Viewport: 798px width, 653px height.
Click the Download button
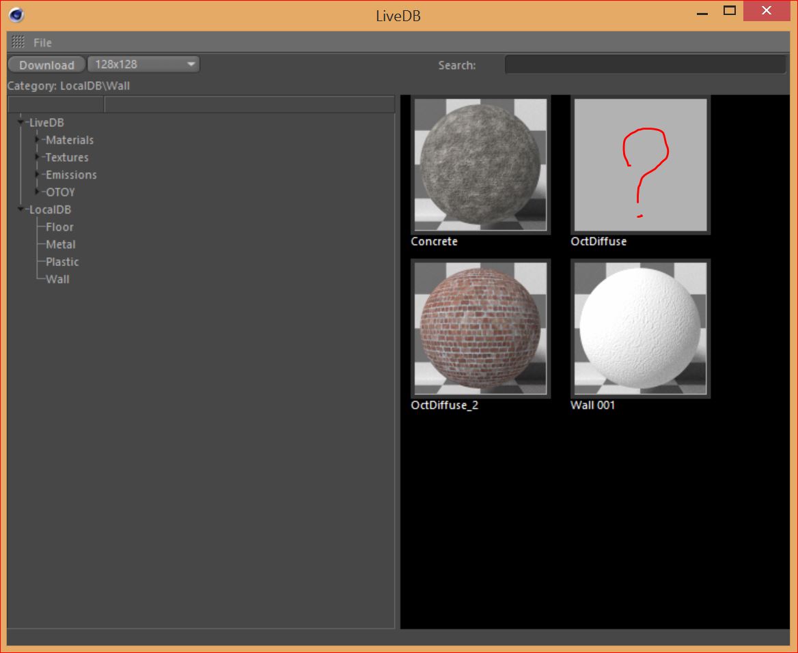point(46,65)
